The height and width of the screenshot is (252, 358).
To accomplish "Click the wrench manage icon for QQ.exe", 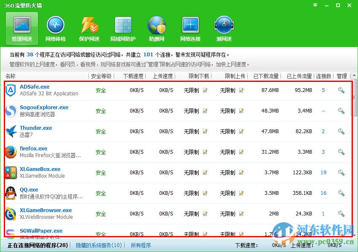I will 341,193.
